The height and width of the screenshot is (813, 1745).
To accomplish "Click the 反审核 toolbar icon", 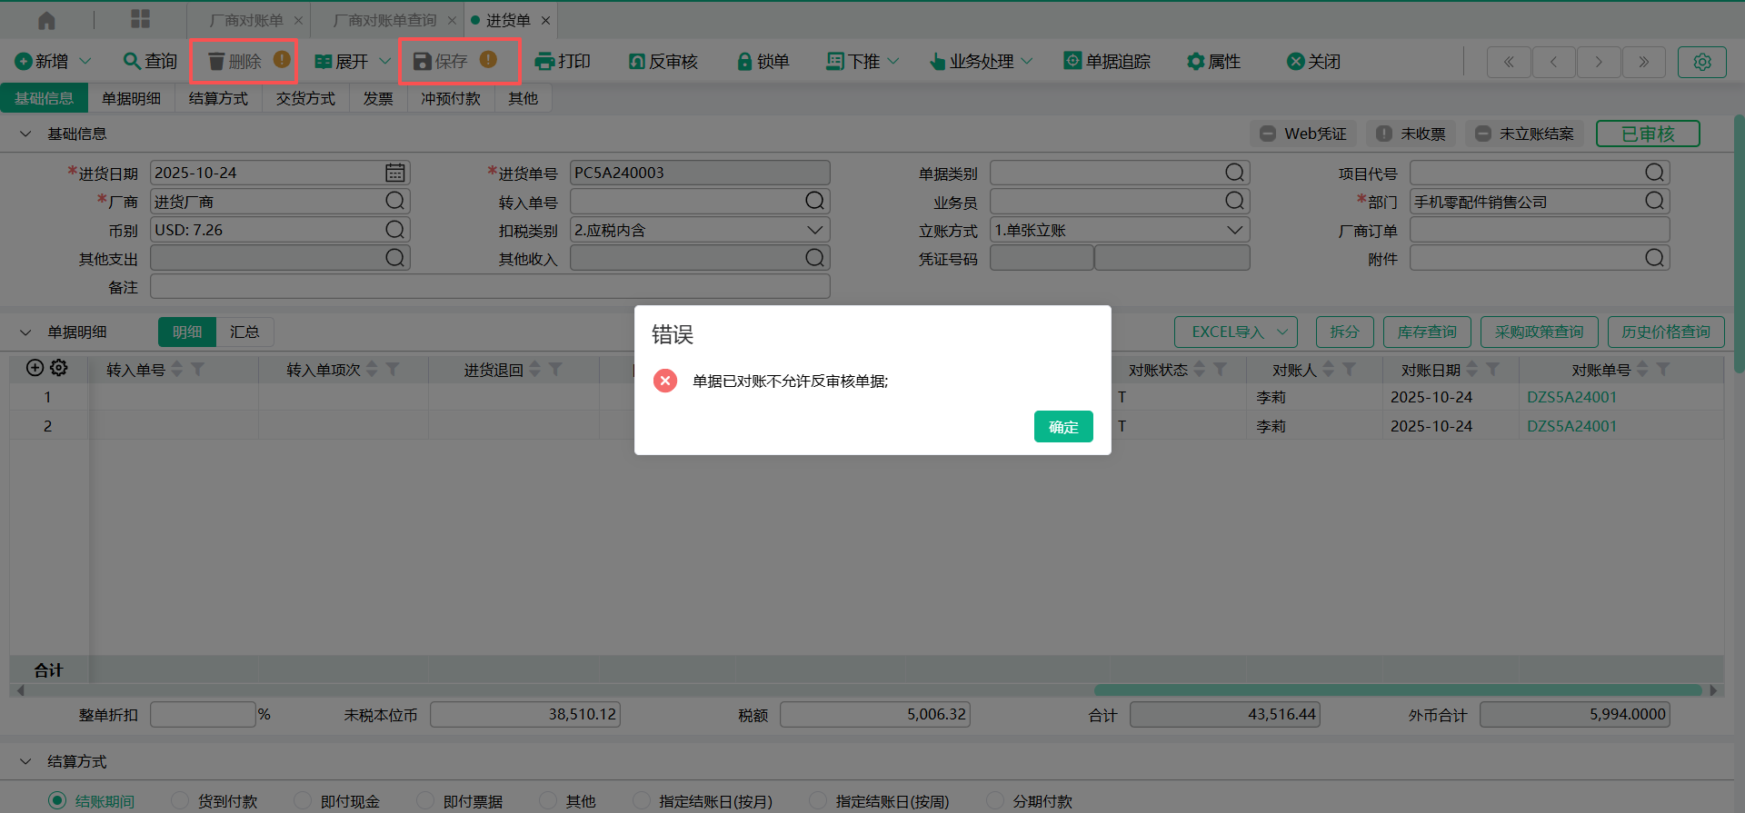I will coord(637,62).
